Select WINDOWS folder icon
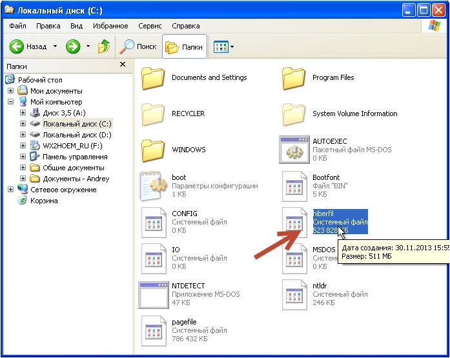The width and height of the screenshot is (450, 358). (x=152, y=150)
